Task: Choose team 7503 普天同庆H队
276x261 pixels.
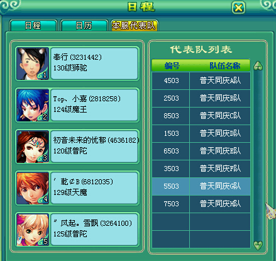Action: (201, 204)
